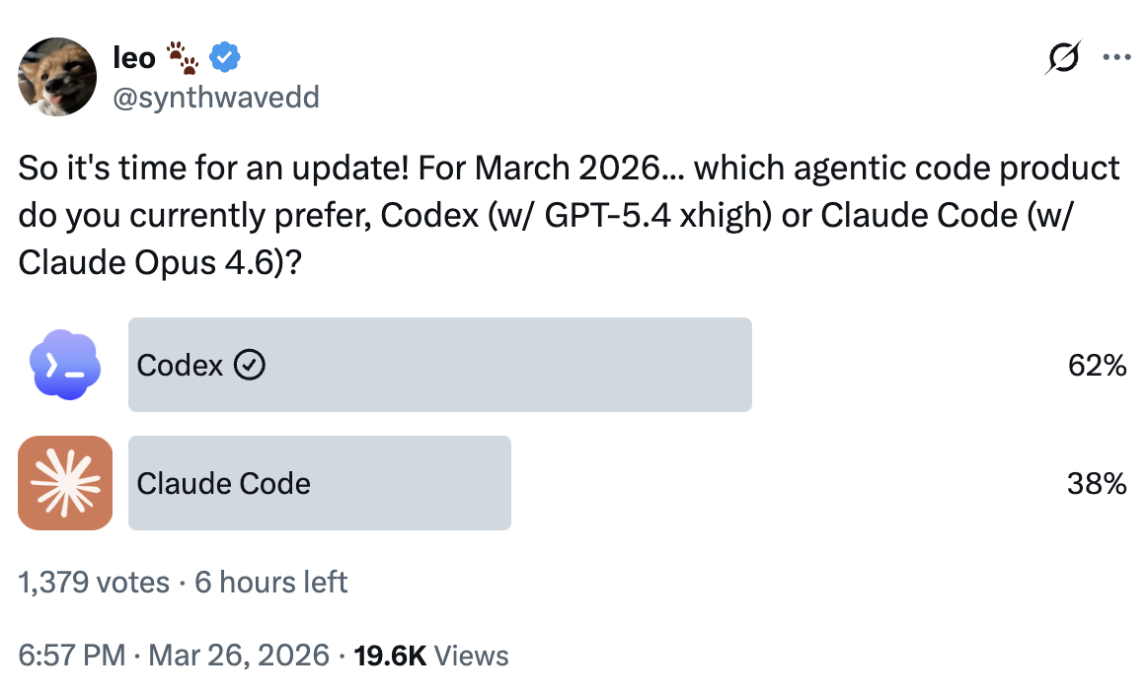The width and height of the screenshot is (1147, 694).
Task: Expand the post options via the three dots
Action: (x=1116, y=57)
